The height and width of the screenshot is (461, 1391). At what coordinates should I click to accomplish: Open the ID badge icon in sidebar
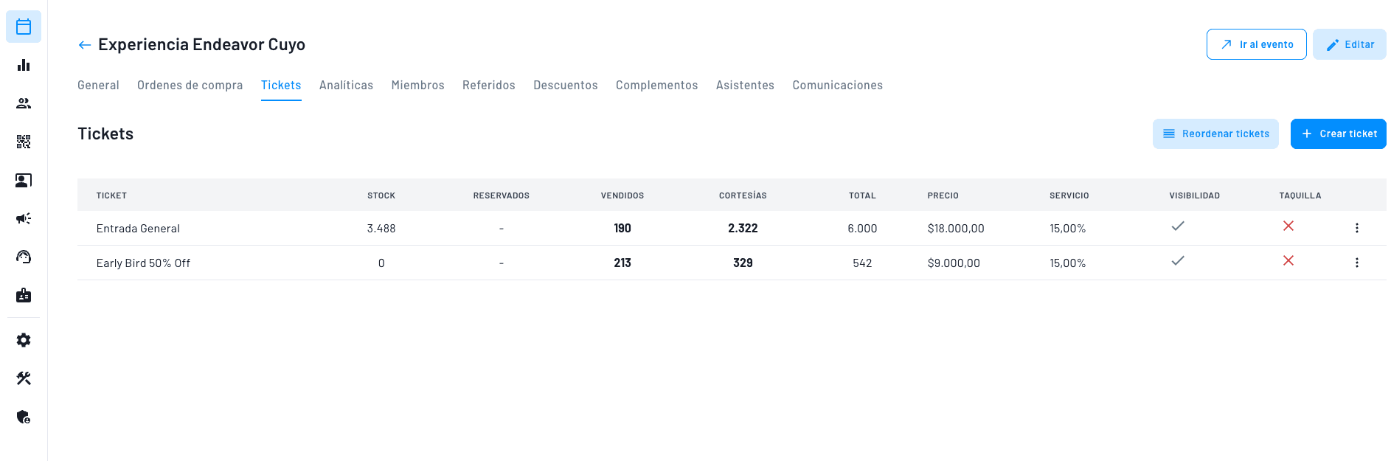click(24, 295)
